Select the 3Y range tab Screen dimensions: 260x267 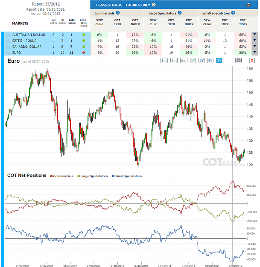coord(210,61)
